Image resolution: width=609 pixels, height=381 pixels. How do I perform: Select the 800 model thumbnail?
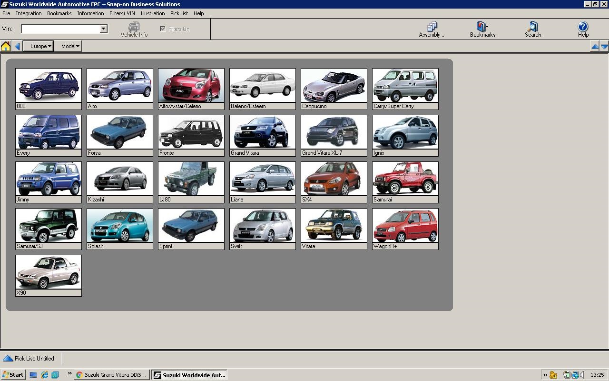click(x=49, y=89)
